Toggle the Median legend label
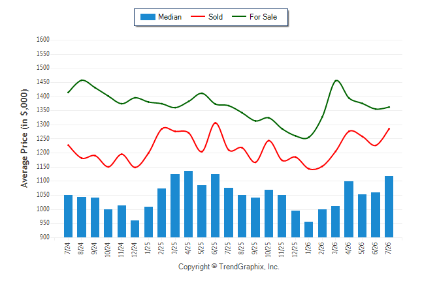This screenshot has height=283, width=422. (170, 17)
